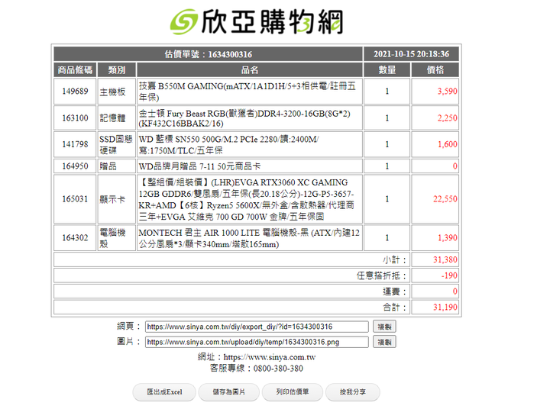The image size is (550, 409).
Task: Click the 合計 amount 31,190
Action: pos(445,308)
